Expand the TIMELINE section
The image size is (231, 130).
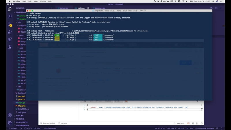[20, 119]
